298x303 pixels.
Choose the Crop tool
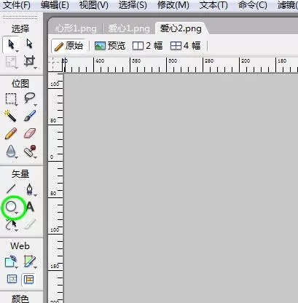click(x=30, y=61)
